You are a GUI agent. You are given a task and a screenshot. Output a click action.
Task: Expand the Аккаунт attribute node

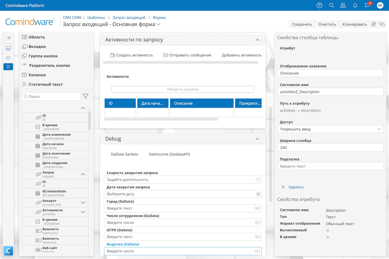83,203
